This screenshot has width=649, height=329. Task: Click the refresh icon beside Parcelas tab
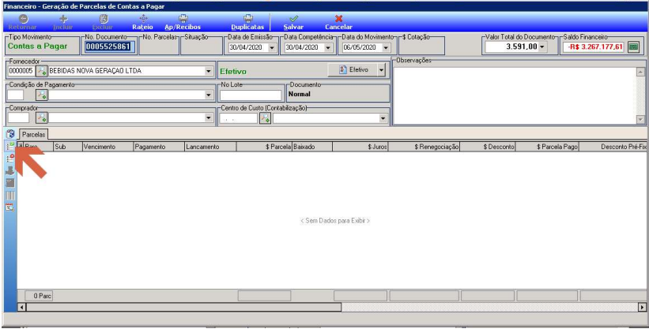(x=10, y=134)
